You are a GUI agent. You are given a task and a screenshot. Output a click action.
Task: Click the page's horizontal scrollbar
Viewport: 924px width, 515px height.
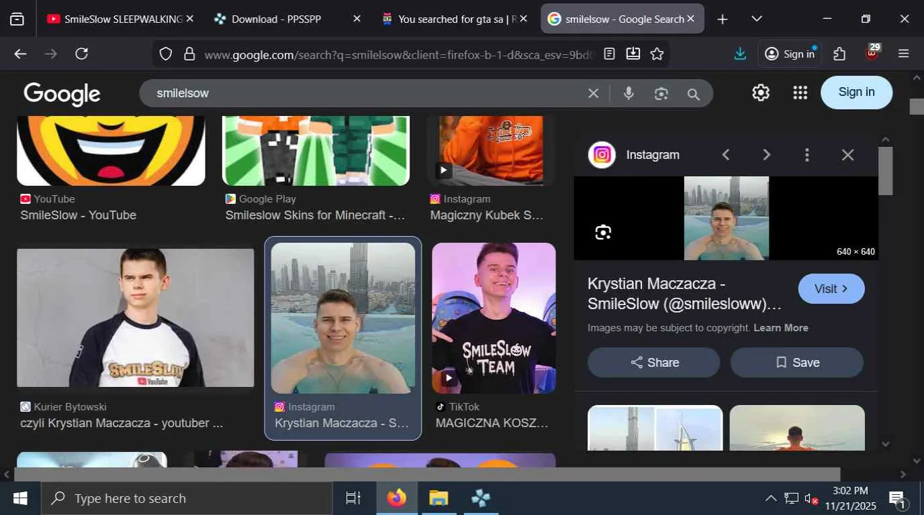click(427, 474)
